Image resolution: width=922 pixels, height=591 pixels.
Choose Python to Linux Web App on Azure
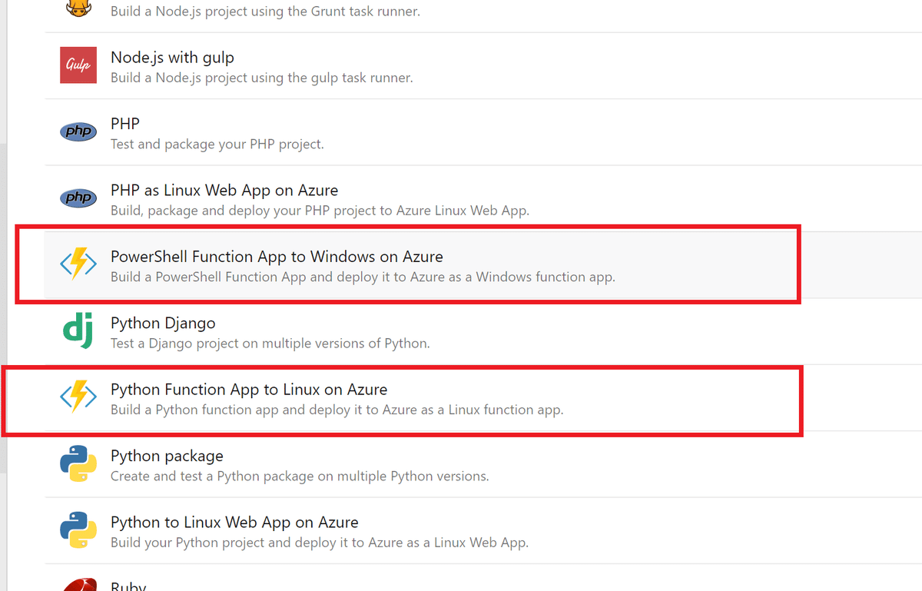[234, 523]
